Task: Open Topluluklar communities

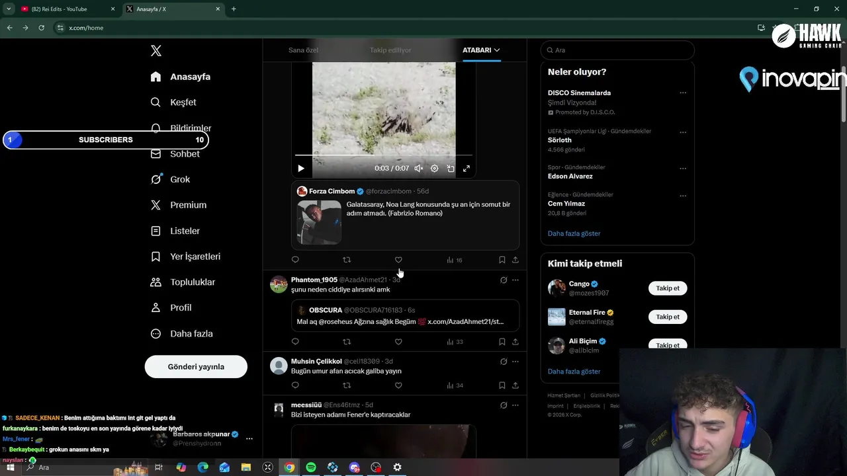Action: 183,282
